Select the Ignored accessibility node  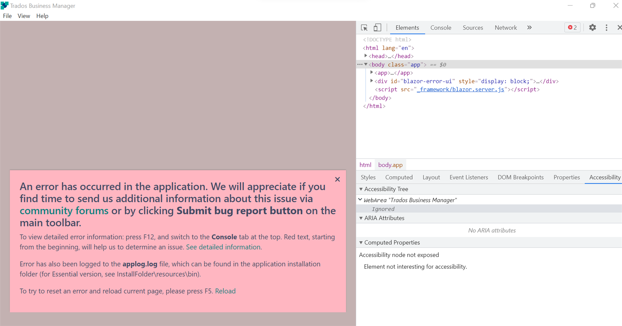coord(383,209)
